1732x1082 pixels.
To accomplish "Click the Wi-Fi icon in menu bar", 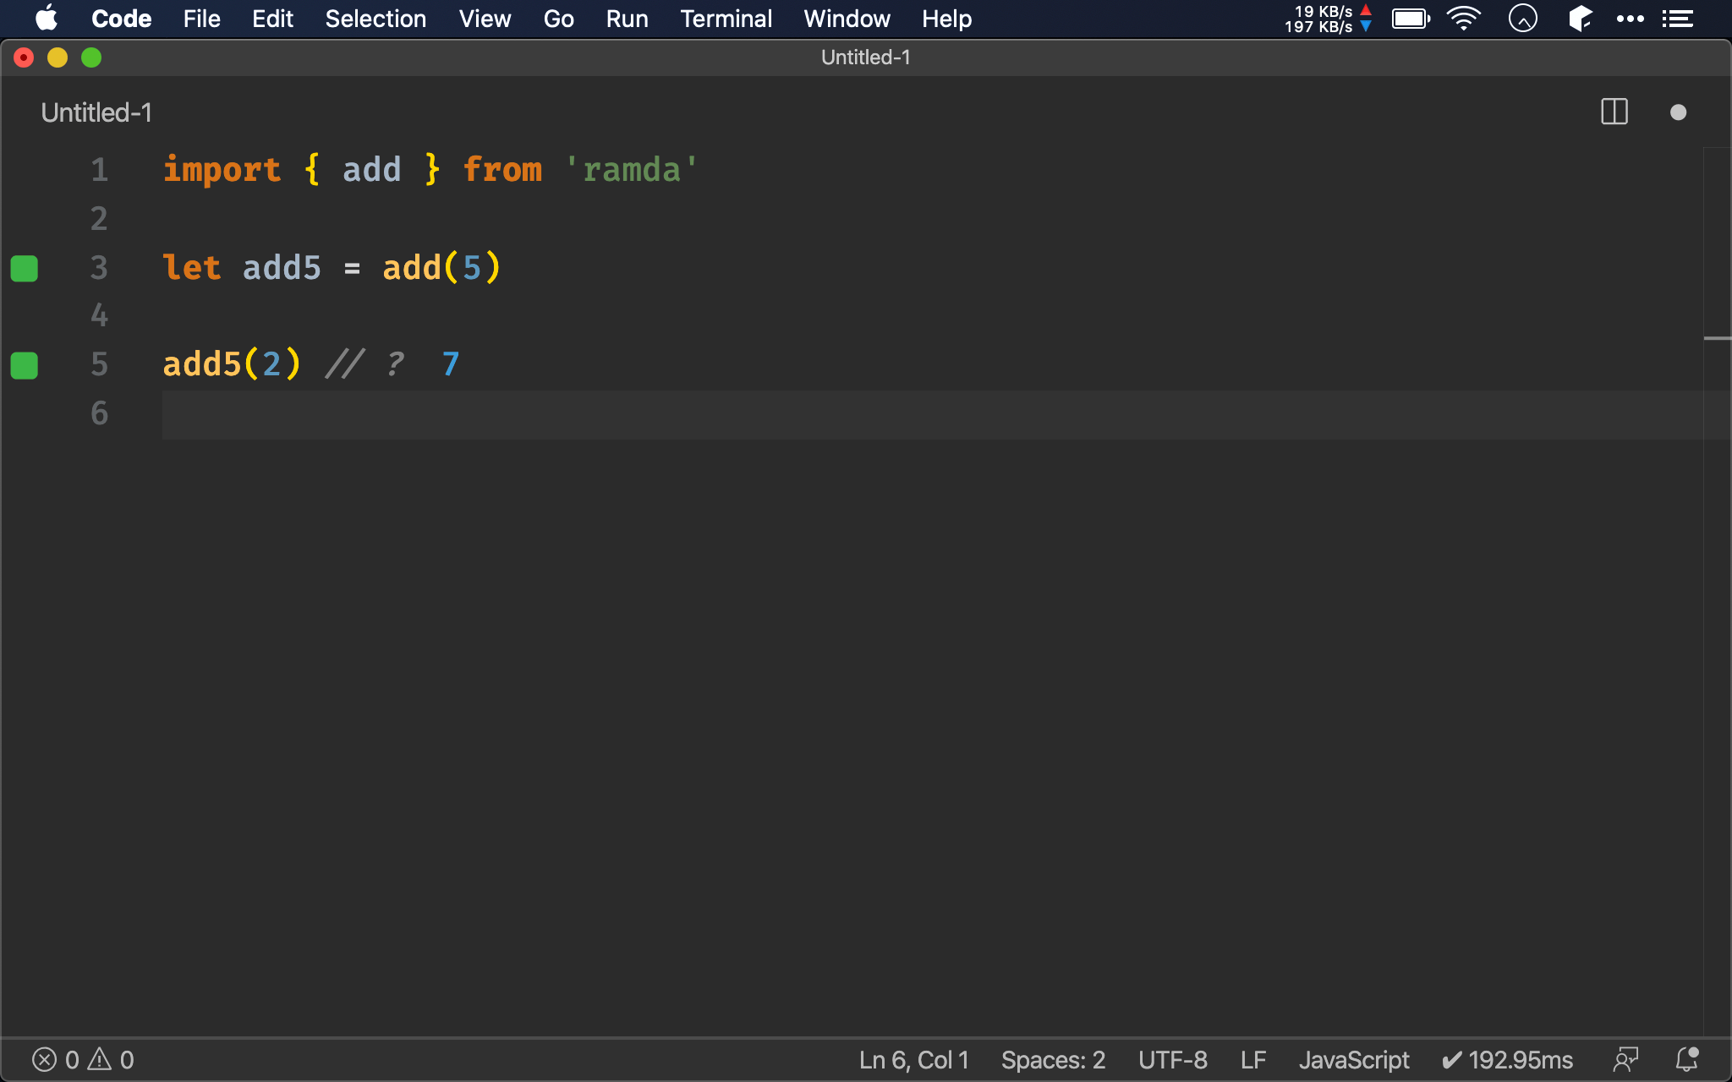I will 1463,19.
